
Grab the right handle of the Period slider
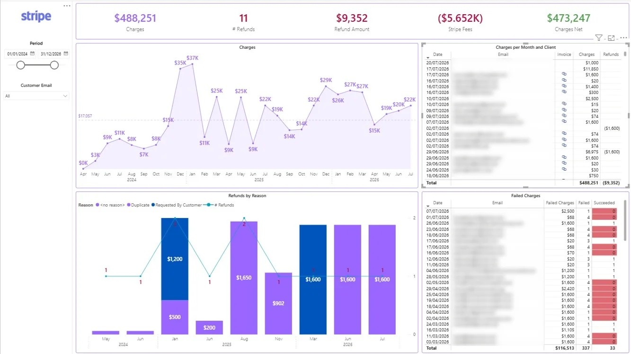coord(54,65)
